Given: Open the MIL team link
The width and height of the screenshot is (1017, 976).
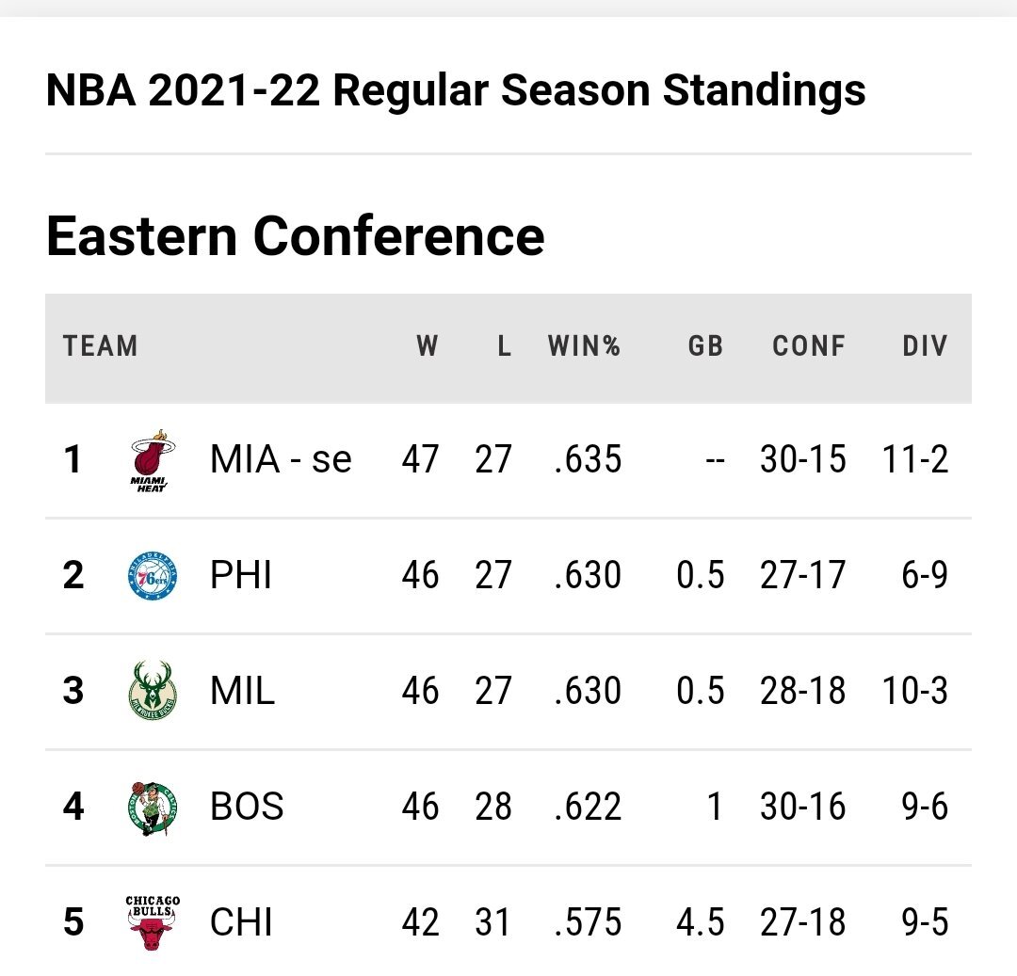Looking at the screenshot, I should (x=242, y=691).
